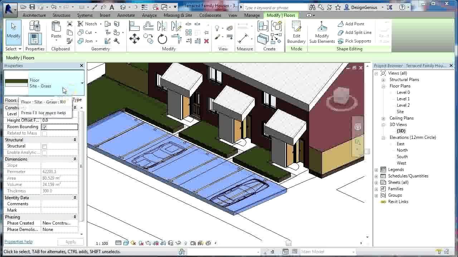Select the Align tool
The image size is (458, 257).
134,26
